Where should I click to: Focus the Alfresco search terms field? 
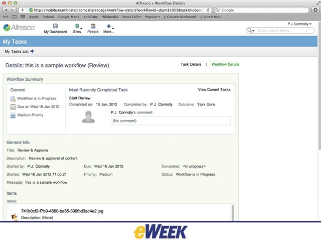(284, 31)
